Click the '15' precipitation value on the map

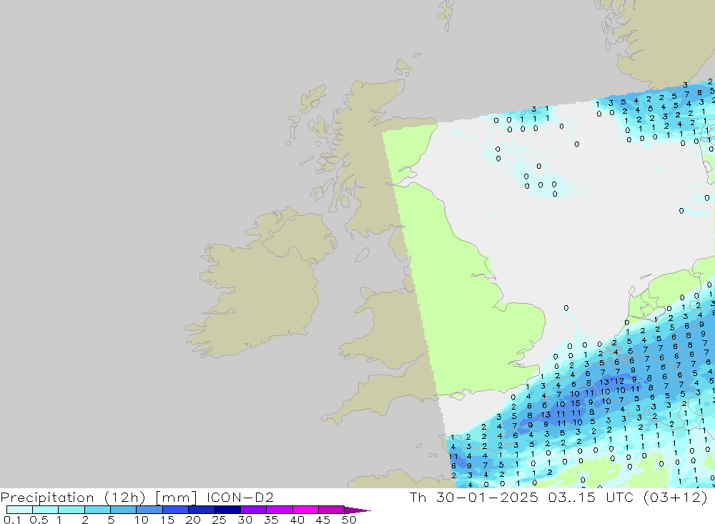[x=576, y=403]
